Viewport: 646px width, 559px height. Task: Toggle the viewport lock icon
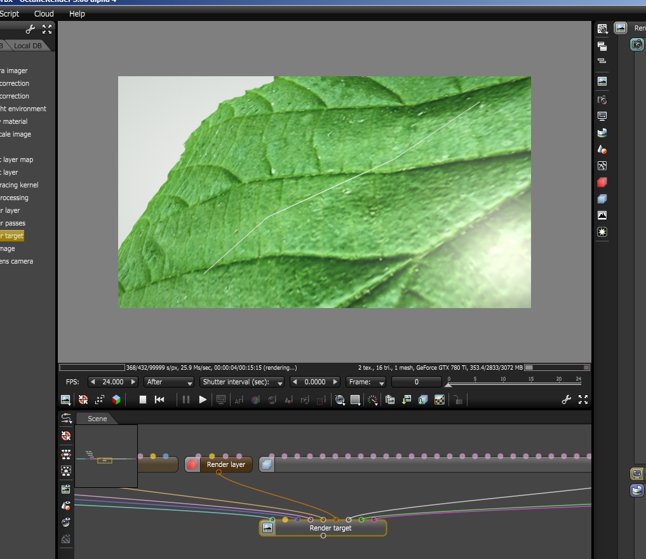pos(457,400)
